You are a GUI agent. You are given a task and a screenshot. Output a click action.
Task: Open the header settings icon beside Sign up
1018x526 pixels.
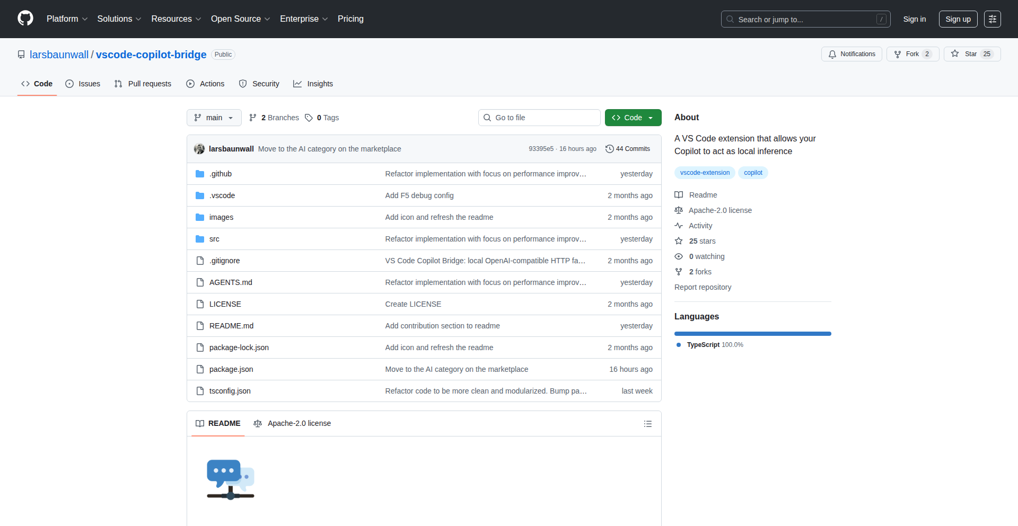pyautogui.click(x=992, y=19)
